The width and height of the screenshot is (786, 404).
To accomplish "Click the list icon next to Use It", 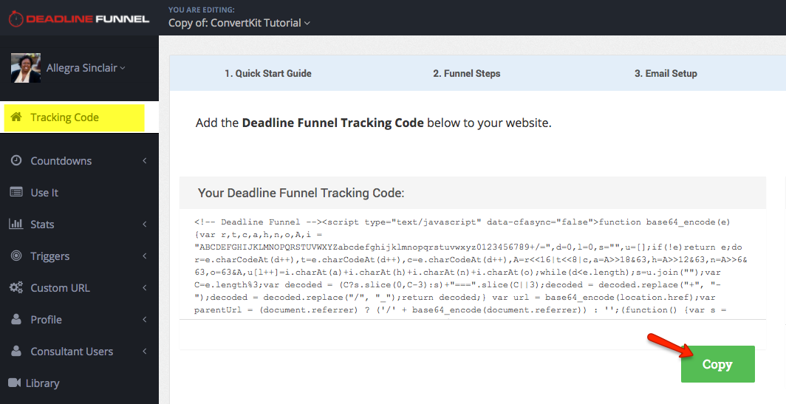I will point(16,192).
